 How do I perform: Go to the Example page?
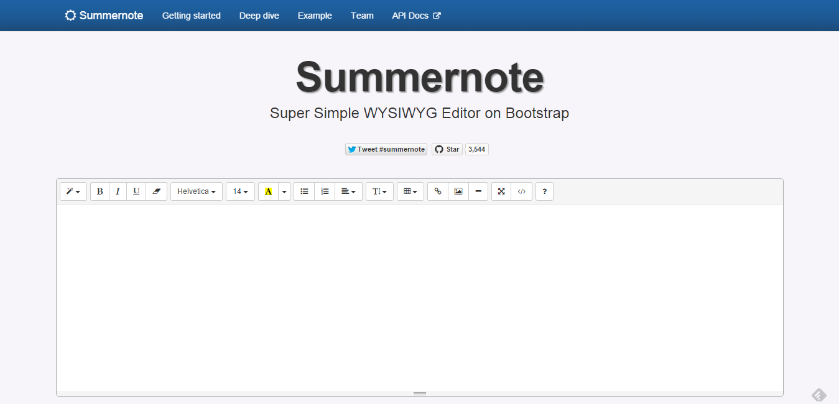coord(315,16)
